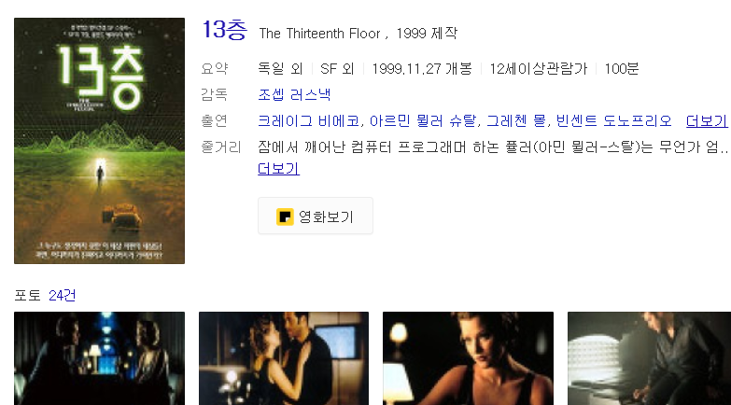Expand cast list with 더보기

point(707,120)
